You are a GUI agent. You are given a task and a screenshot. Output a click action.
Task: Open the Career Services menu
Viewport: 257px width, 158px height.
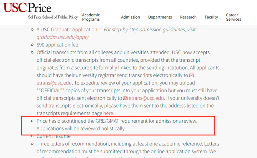pos(233,17)
